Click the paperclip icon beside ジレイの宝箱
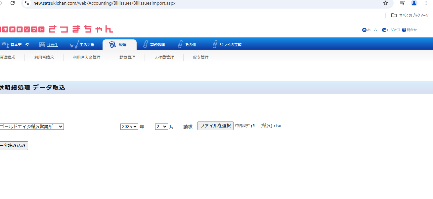 tap(215, 44)
